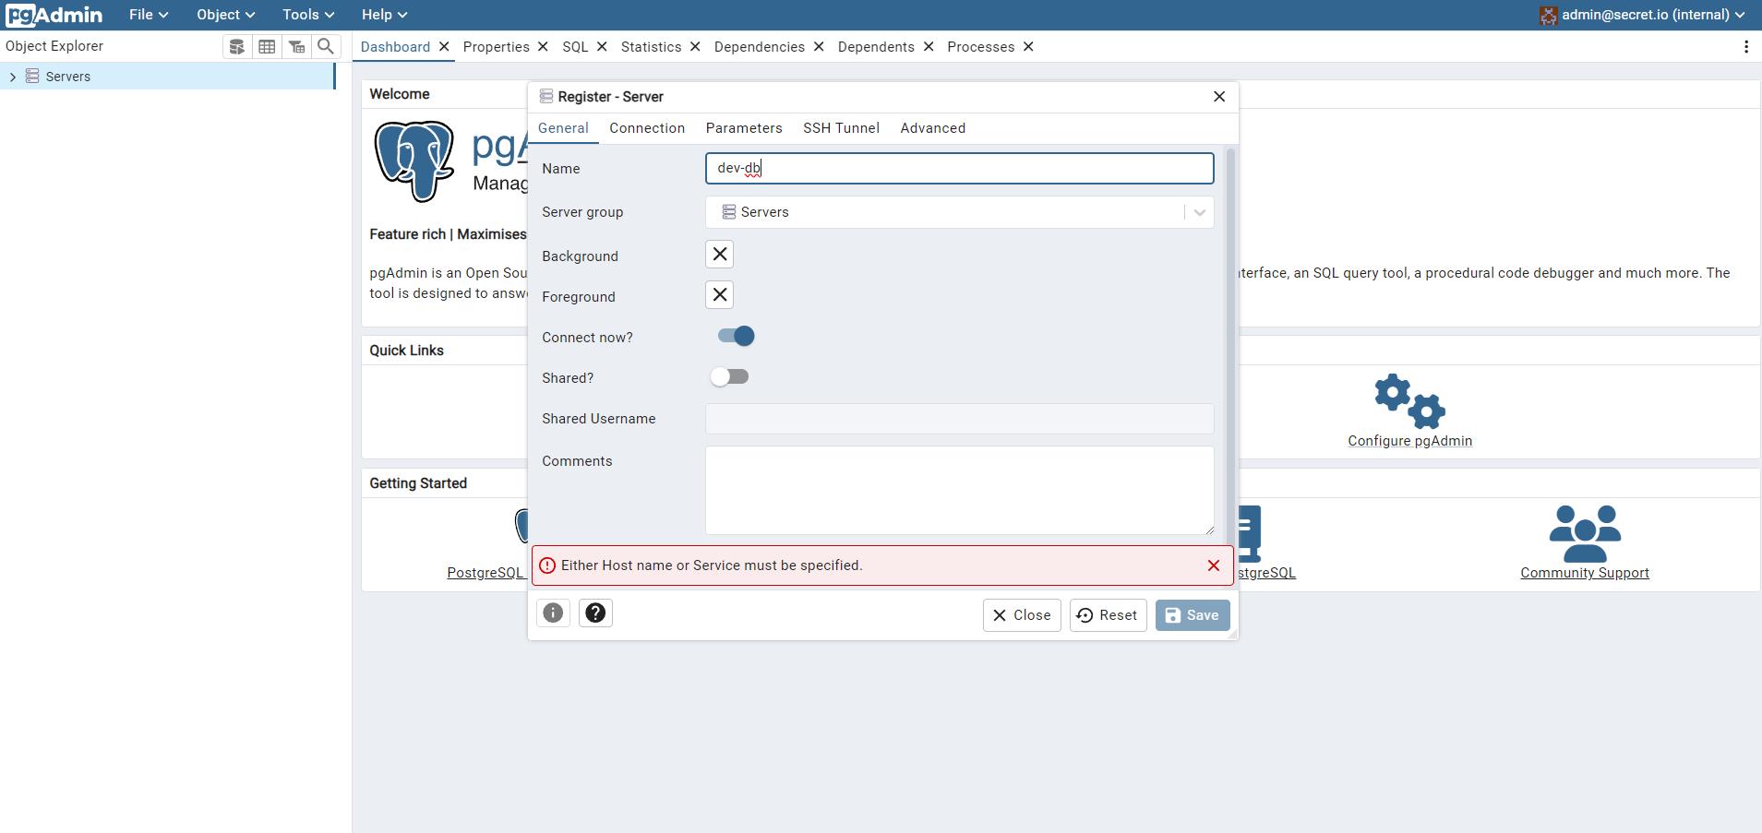The height and width of the screenshot is (833, 1762).
Task: Toggle the Connect now? switch
Action: 736,336
